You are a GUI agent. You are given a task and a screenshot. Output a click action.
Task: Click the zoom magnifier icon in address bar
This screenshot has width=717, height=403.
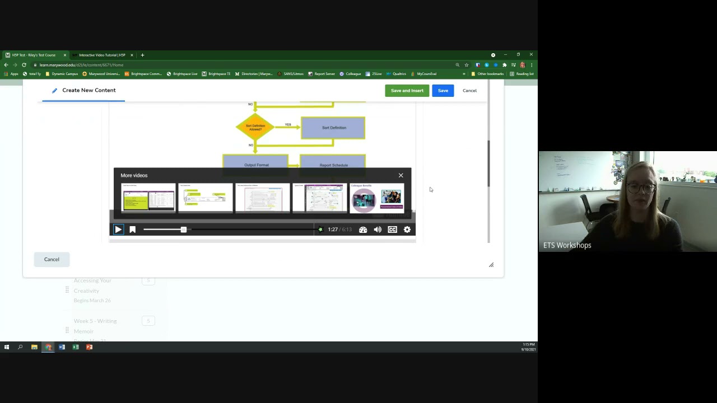click(x=457, y=65)
